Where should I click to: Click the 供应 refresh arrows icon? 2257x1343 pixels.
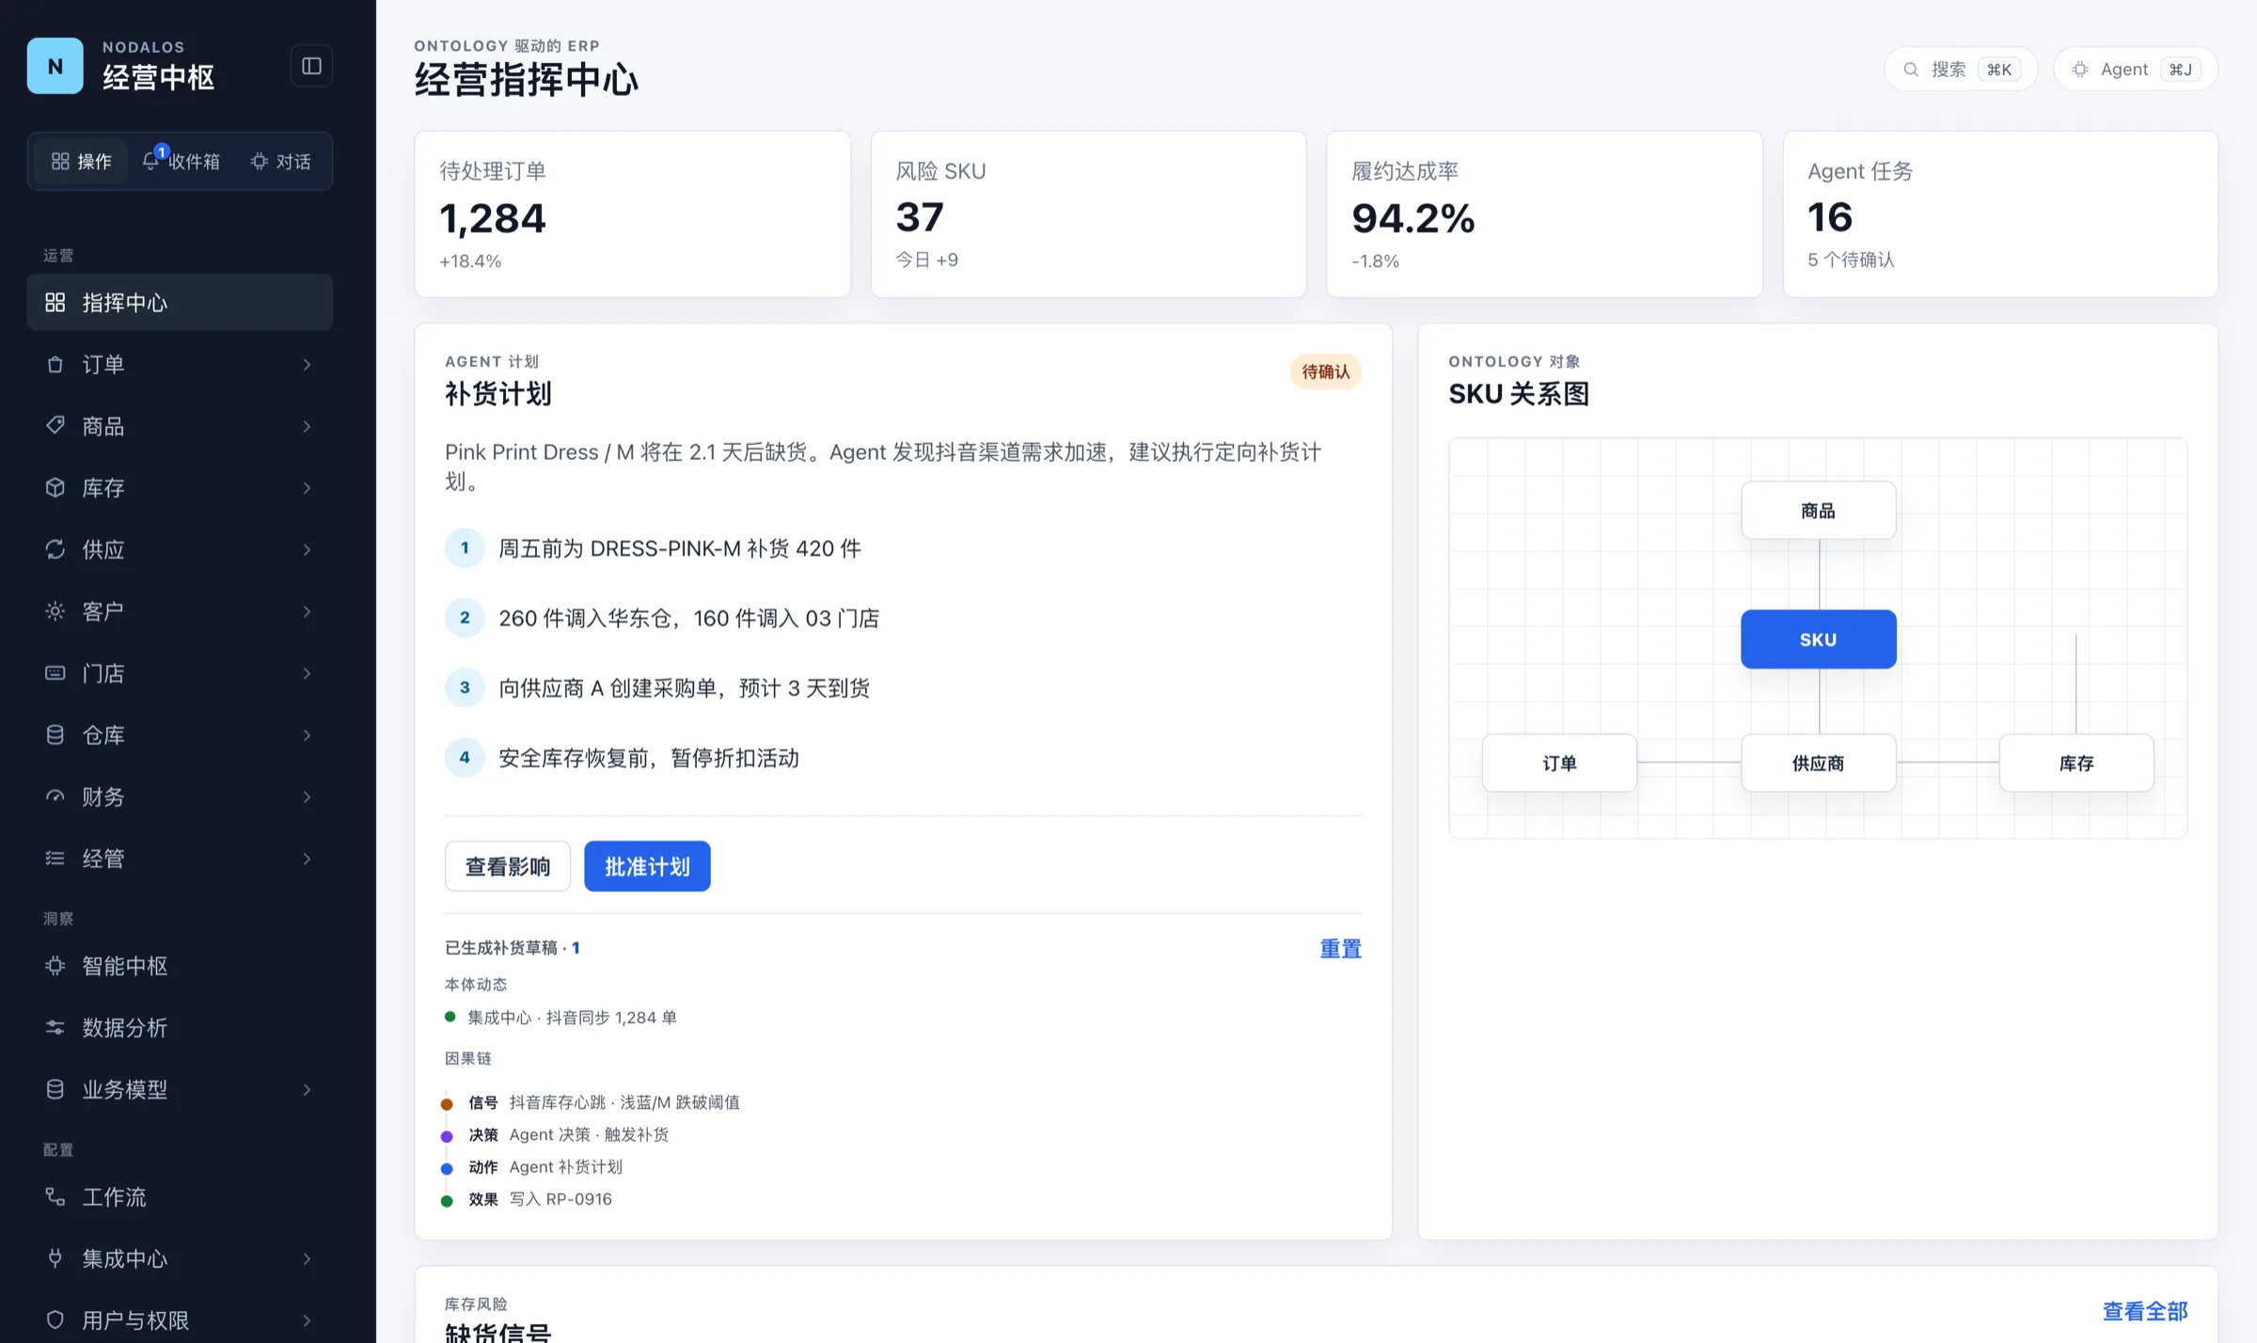[x=55, y=549]
